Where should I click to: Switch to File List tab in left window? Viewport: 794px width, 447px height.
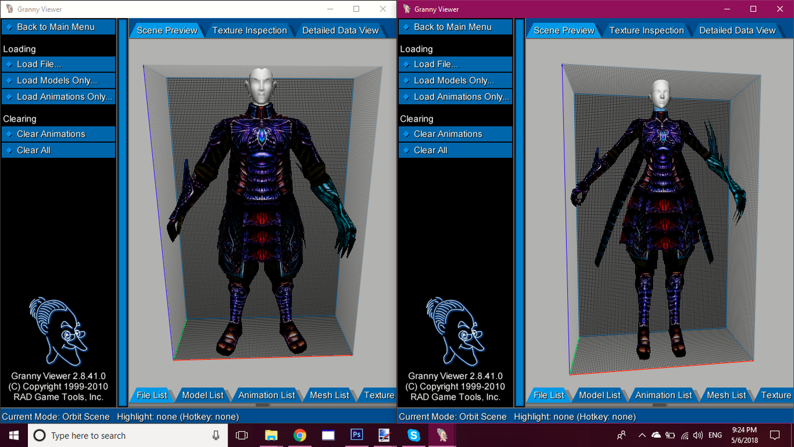pyautogui.click(x=152, y=395)
